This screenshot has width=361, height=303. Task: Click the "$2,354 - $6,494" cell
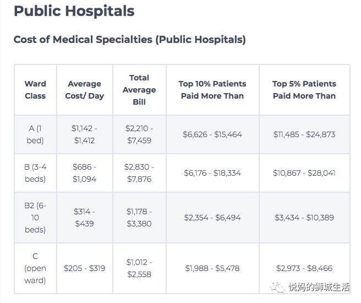(x=212, y=218)
